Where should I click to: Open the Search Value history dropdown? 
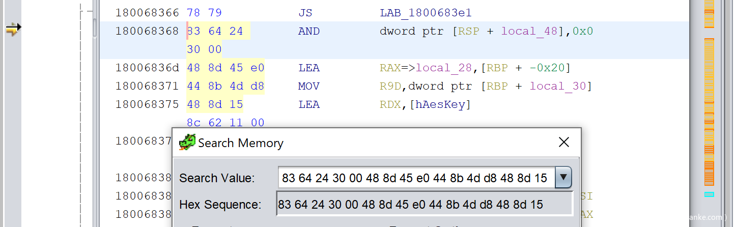563,178
